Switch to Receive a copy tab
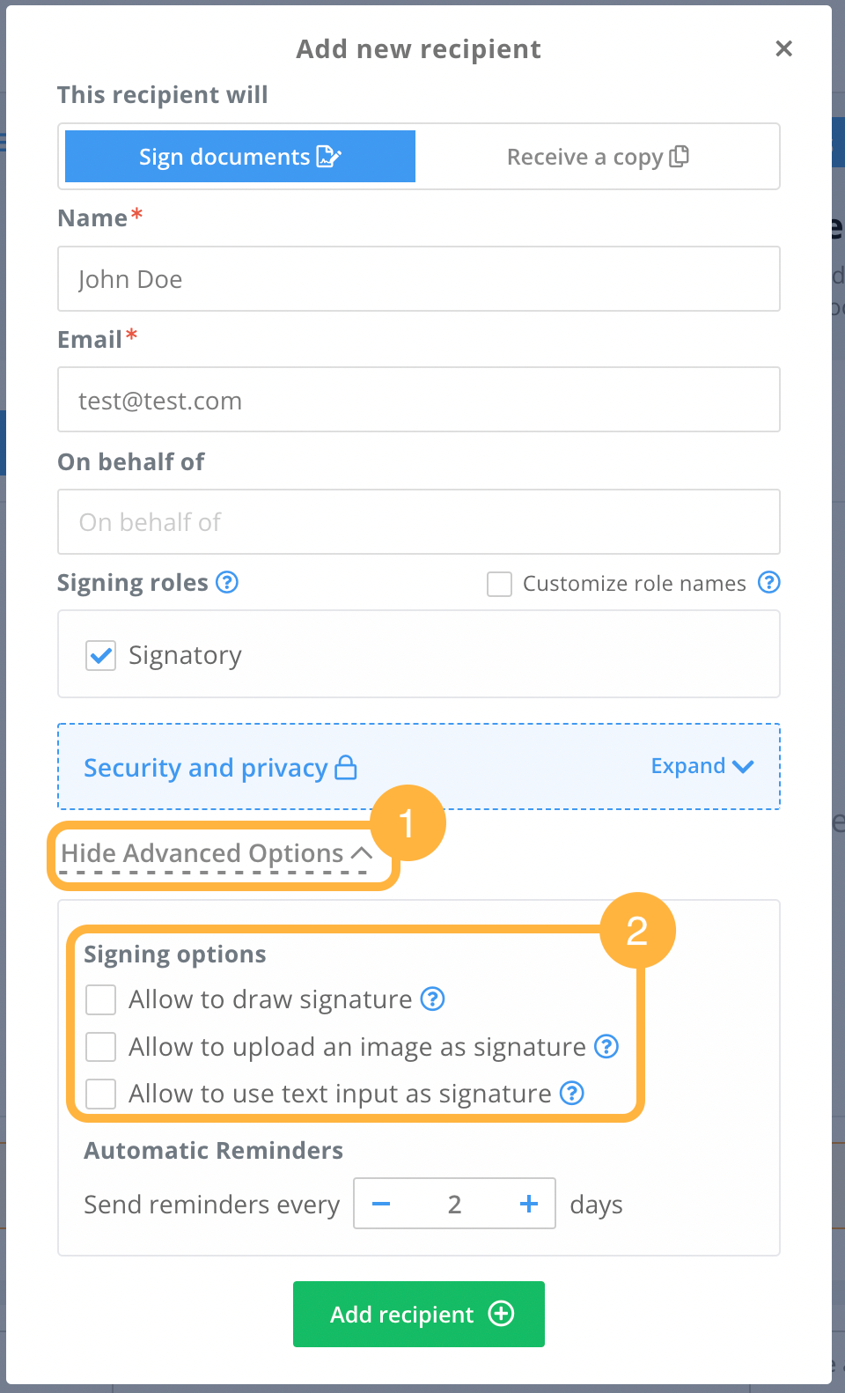This screenshot has height=1393, width=845. 598,157
